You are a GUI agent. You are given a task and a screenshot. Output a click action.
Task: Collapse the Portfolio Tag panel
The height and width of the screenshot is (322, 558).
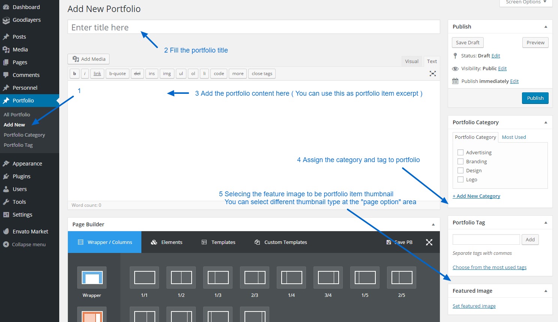546,223
